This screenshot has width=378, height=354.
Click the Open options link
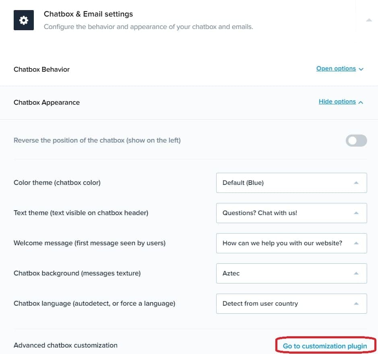[336, 68]
